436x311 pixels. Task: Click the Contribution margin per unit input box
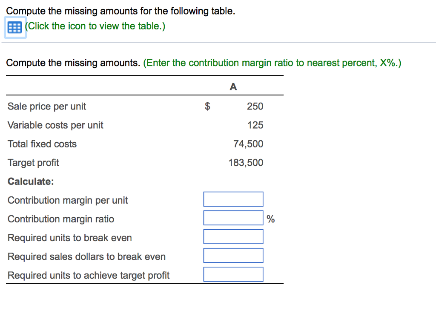(233, 199)
